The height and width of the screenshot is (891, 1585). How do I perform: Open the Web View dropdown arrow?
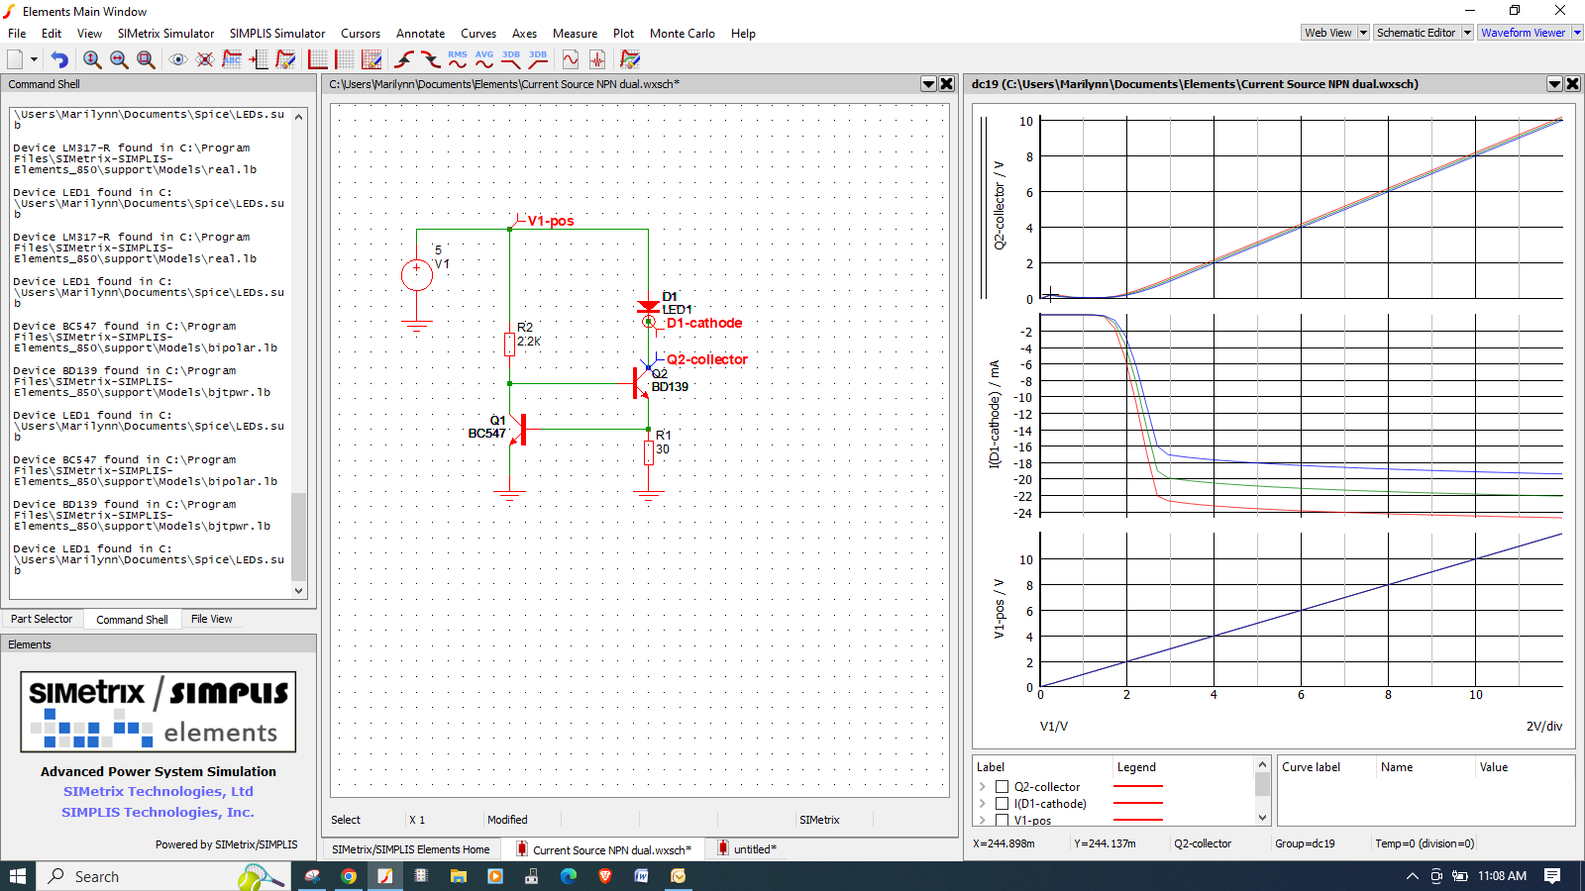(x=1363, y=33)
